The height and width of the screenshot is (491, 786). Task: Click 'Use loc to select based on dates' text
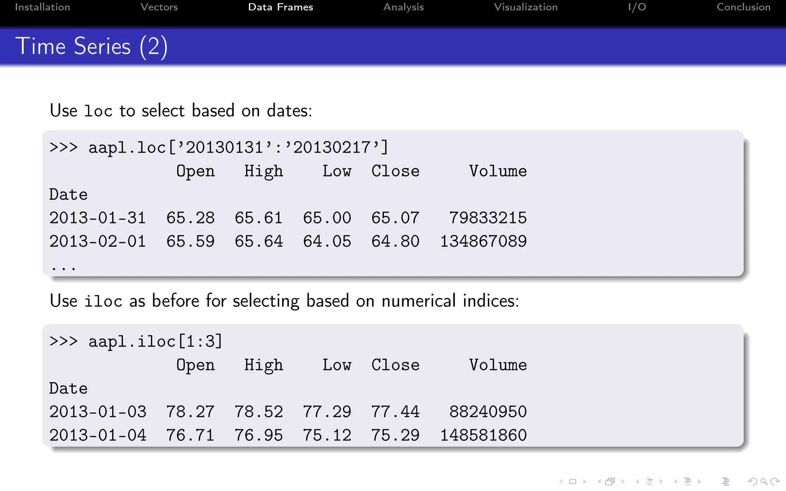181,110
